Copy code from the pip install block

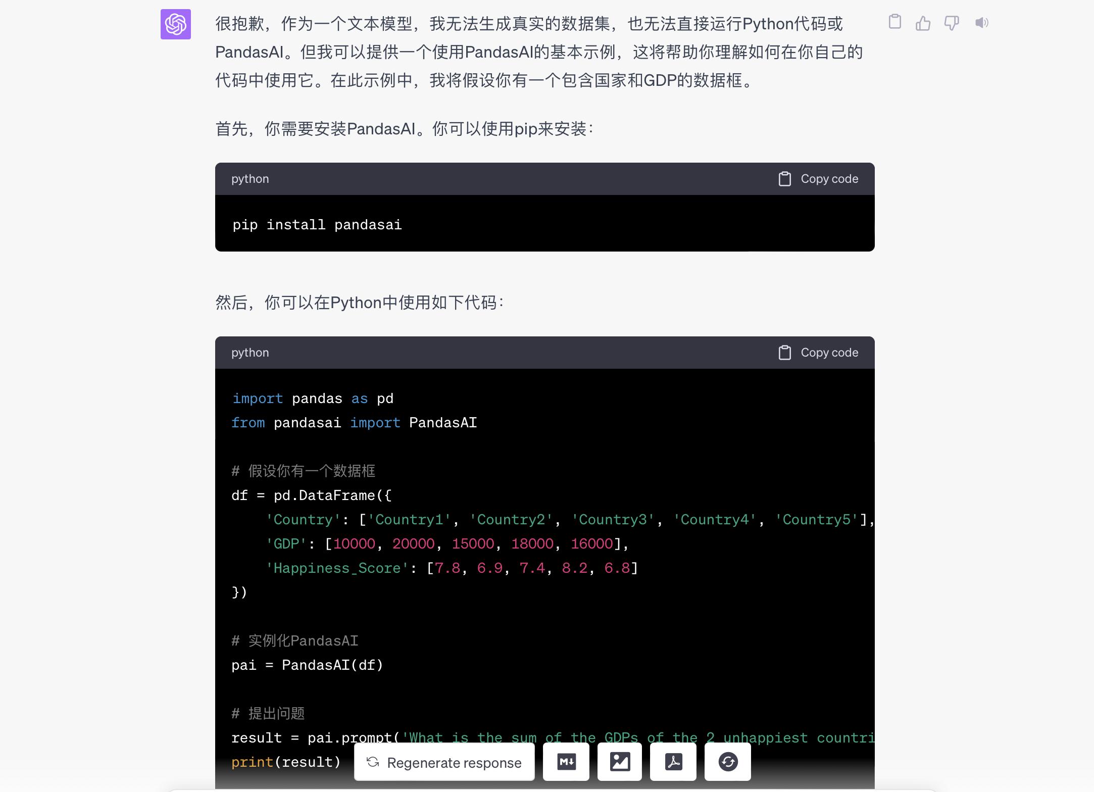(818, 178)
